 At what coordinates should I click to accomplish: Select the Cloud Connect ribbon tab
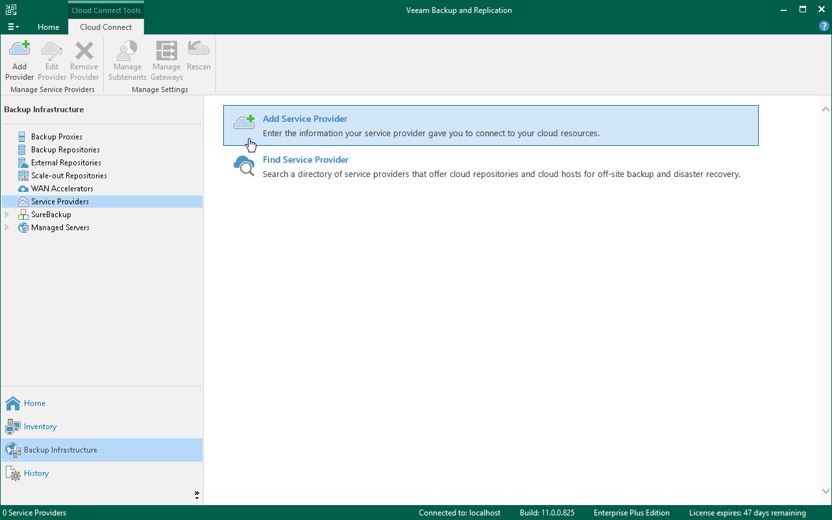[106, 27]
